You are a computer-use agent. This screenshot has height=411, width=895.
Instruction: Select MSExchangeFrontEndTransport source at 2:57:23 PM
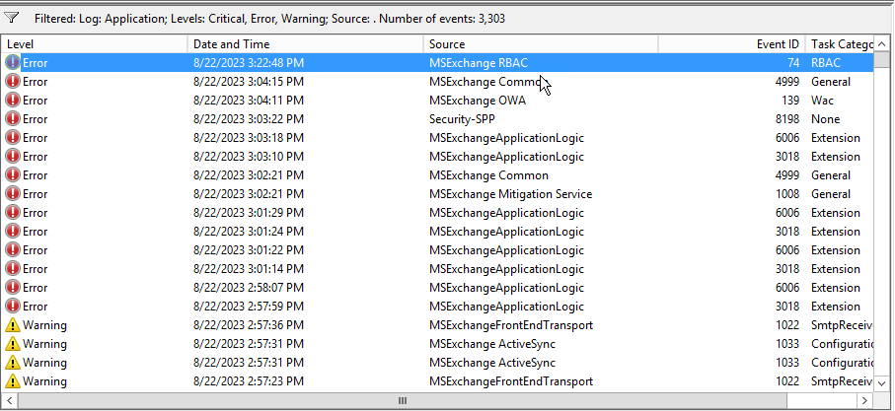click(511, 381)
